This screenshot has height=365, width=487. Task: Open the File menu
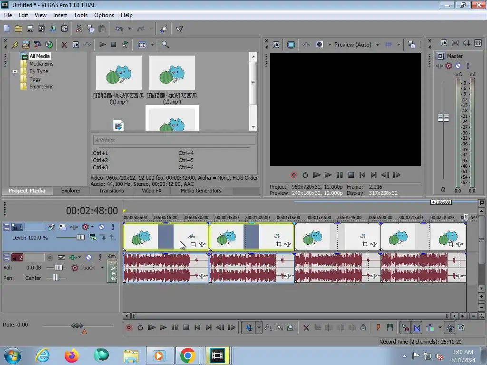[8, 15]
